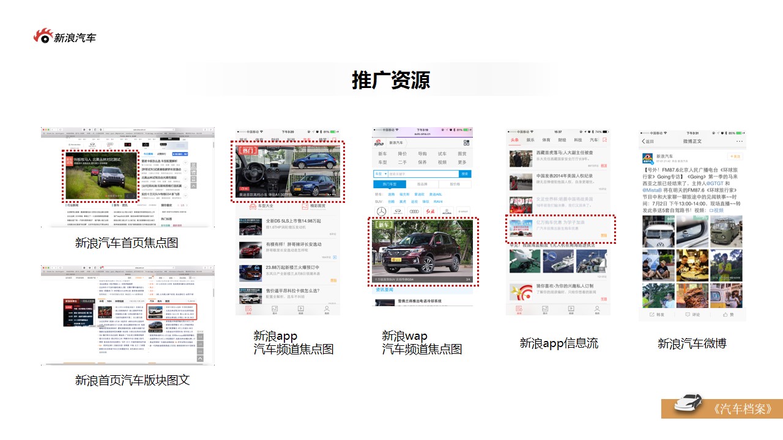Click the @GTGT mention in Weibo post
This screenshot has height=440, width=783.
click(x=714, y=183)
